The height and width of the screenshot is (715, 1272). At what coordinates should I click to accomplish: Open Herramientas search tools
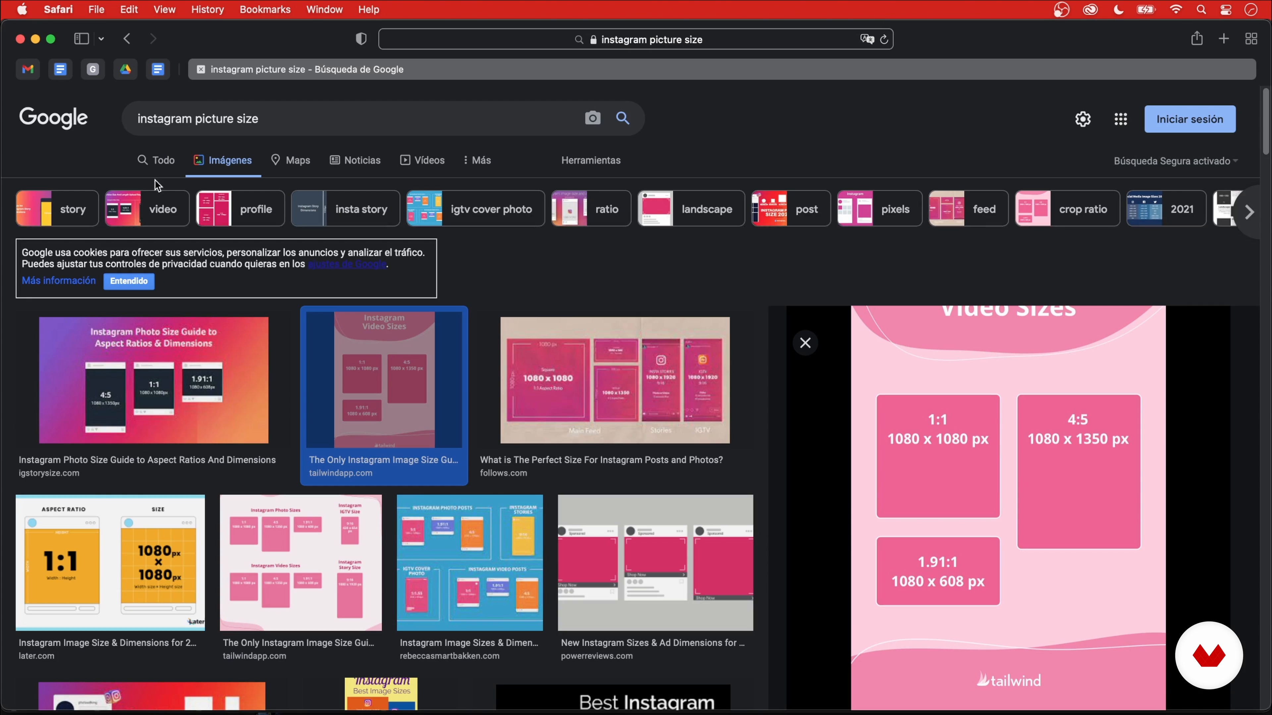click(591, 160)
